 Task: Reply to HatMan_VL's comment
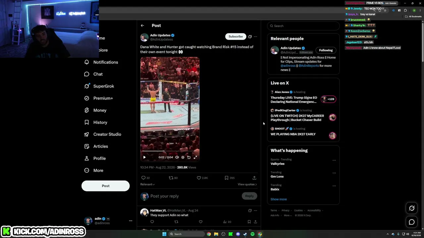152,222
